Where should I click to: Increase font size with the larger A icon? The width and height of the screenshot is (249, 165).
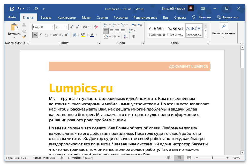coord(72,27)
